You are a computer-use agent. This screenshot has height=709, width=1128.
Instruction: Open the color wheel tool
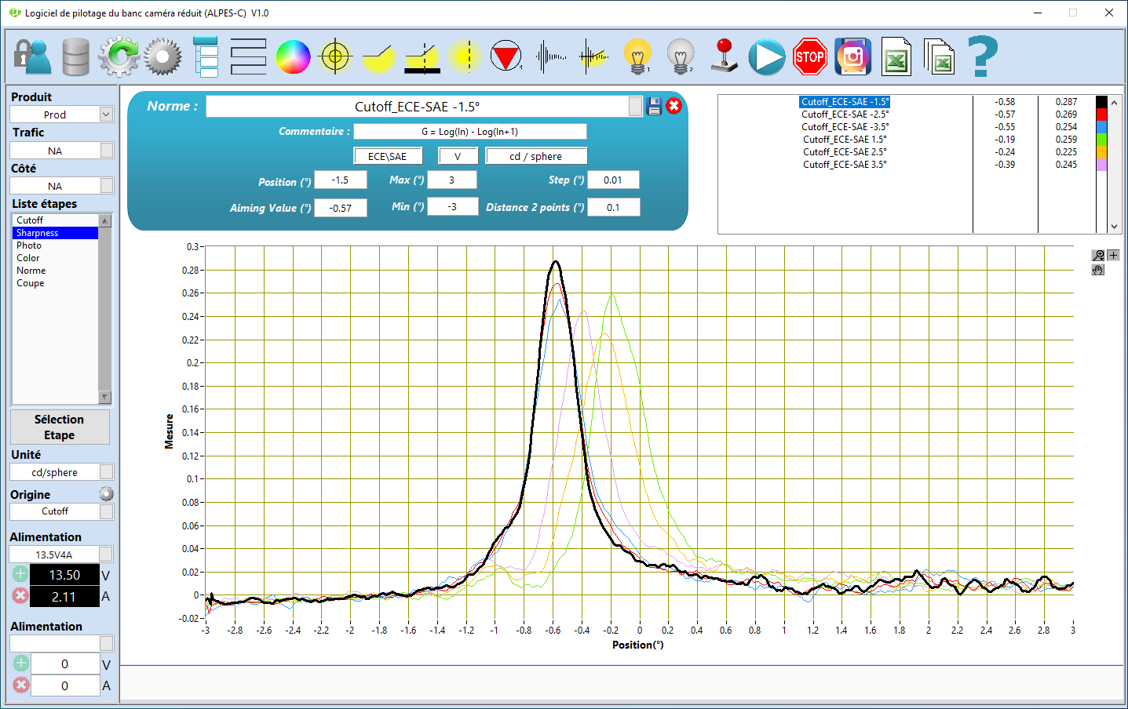[293, 57]
